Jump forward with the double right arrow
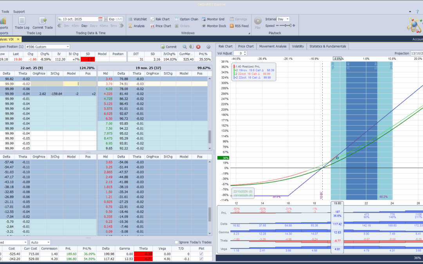The height and width of the screenshot is (264, 423). tap(121, 26)
